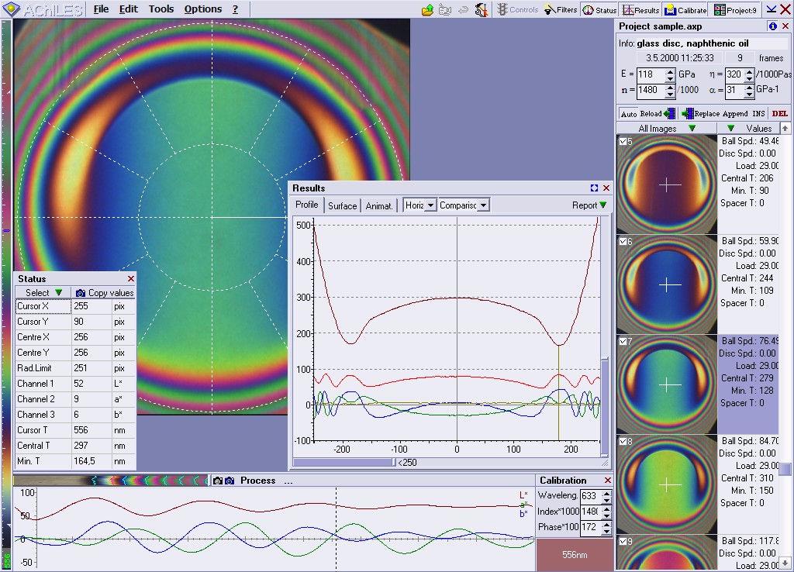Click the 556nm color swatch
This screenshot has height=572, width=794.
click(x=575, y=555)
